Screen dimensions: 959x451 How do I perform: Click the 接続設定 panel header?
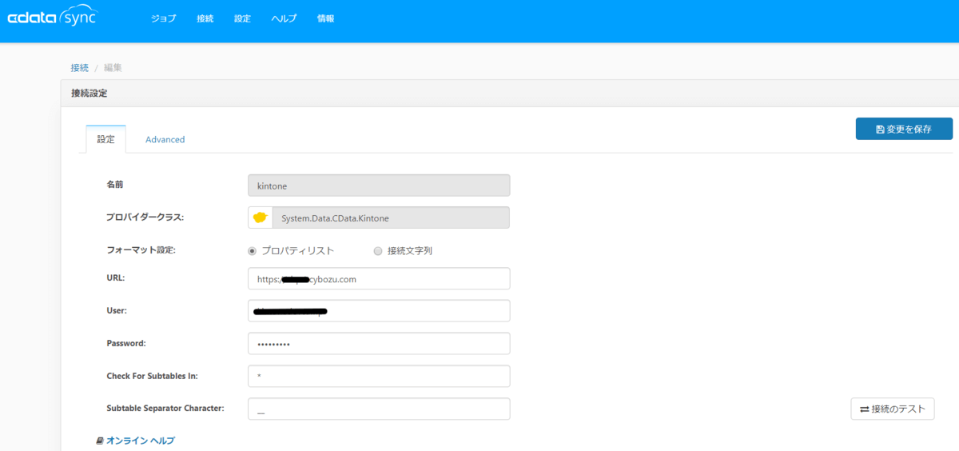510,94
